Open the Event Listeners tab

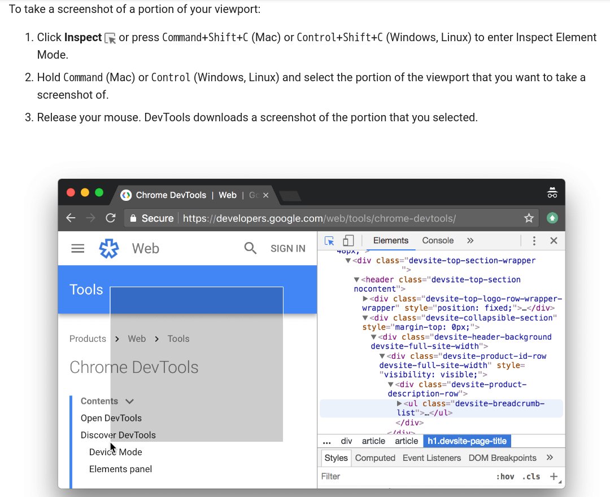432,458
